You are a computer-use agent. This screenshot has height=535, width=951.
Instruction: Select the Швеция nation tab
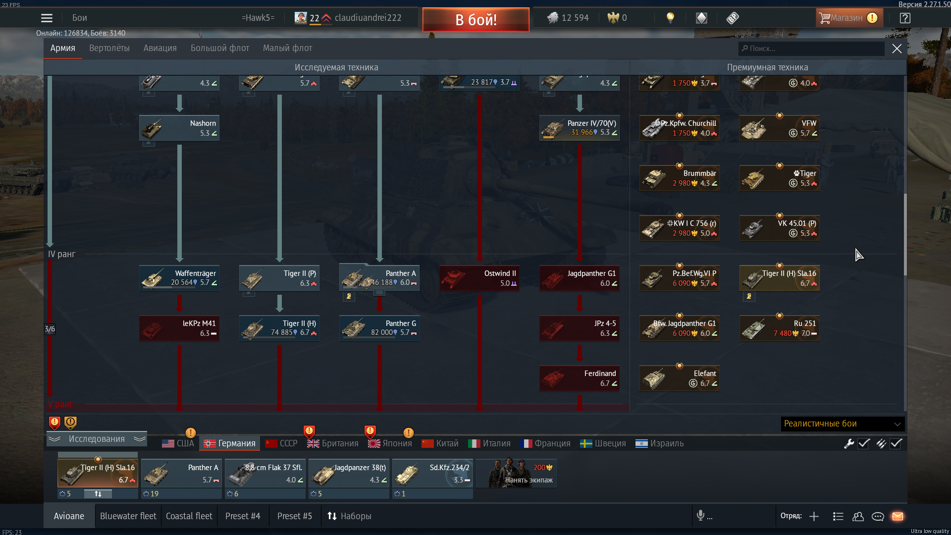603,443
